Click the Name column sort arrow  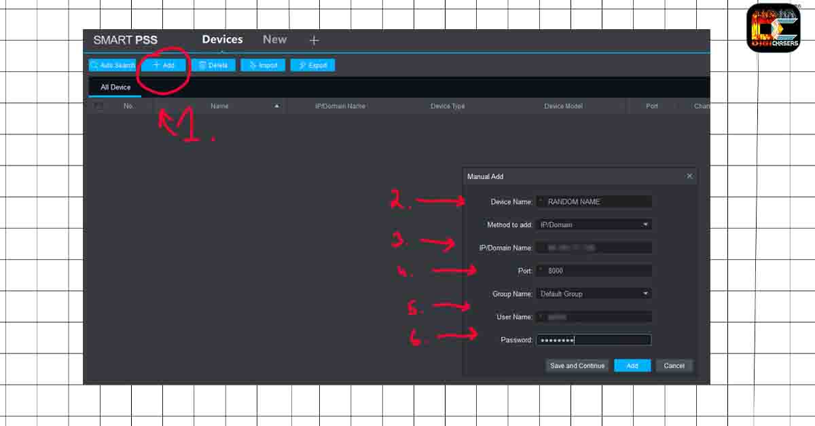[277, 106]
